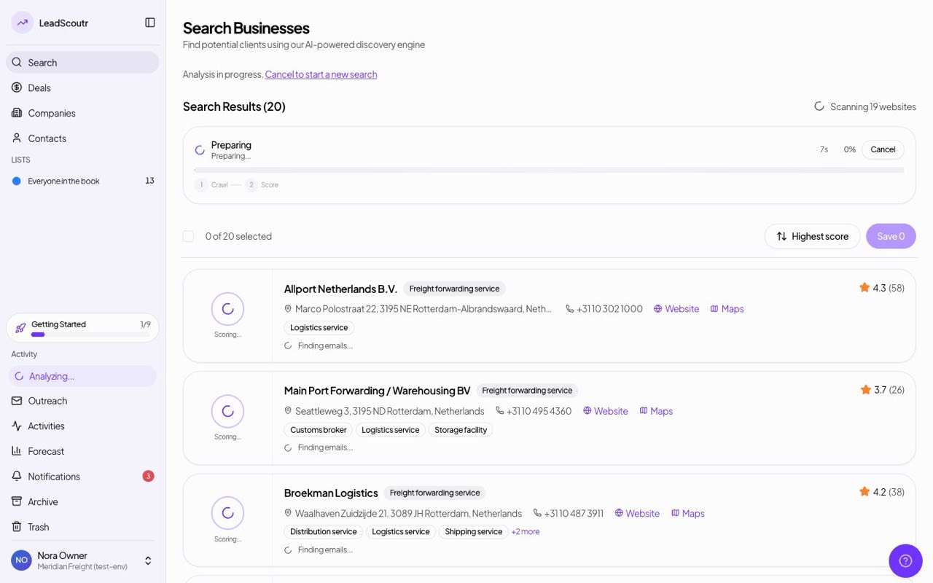Image resolution: width=933 pixels, height=583 pixels.
Task: Open Main Port Forwarding / Warehousing BV result
Action: coord(377,391)
